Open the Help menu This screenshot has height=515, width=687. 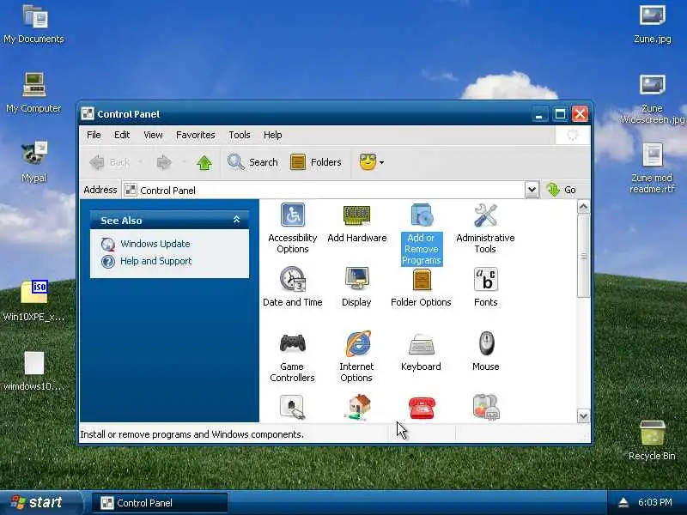(x=272, y=135)
